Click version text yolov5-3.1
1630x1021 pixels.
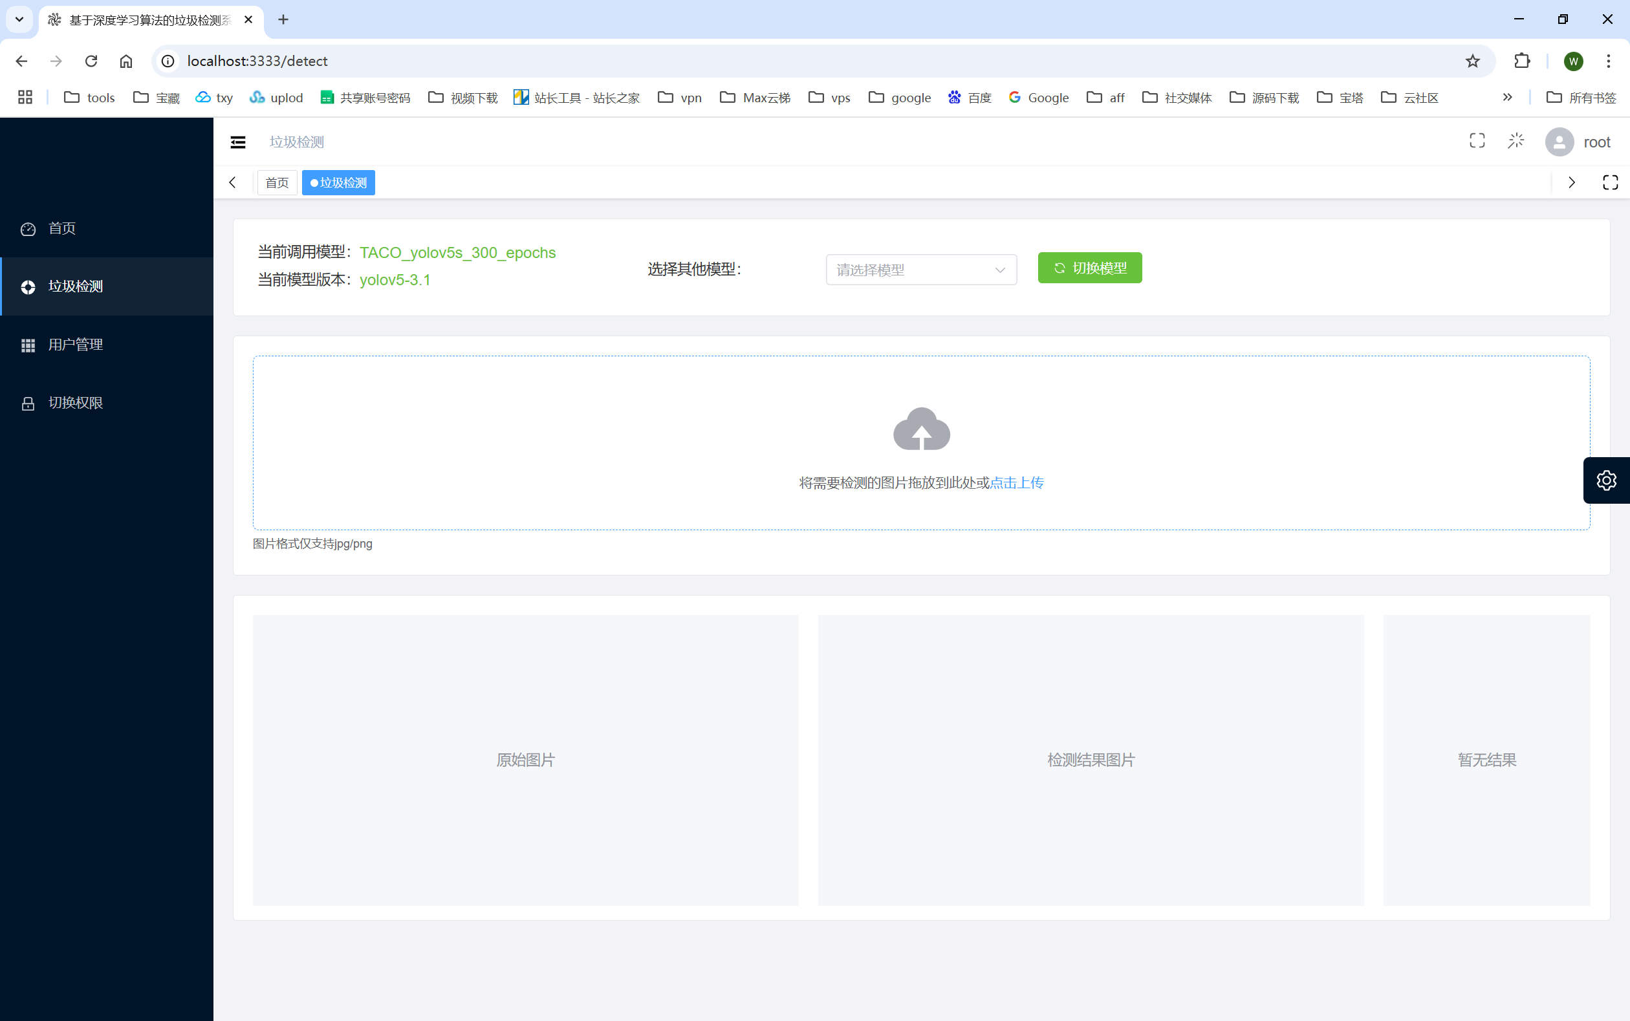click(x=395, y=279)
